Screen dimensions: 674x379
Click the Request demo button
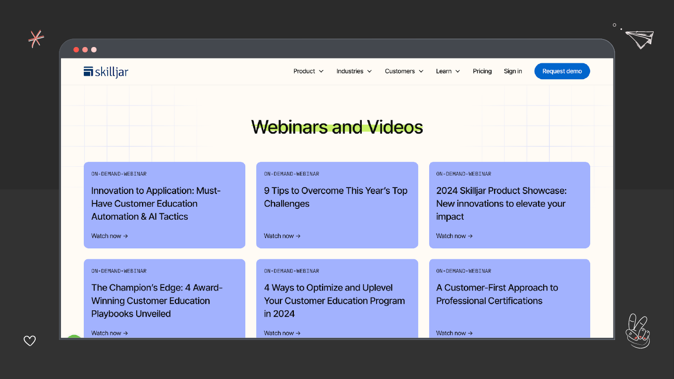(562, 71)
